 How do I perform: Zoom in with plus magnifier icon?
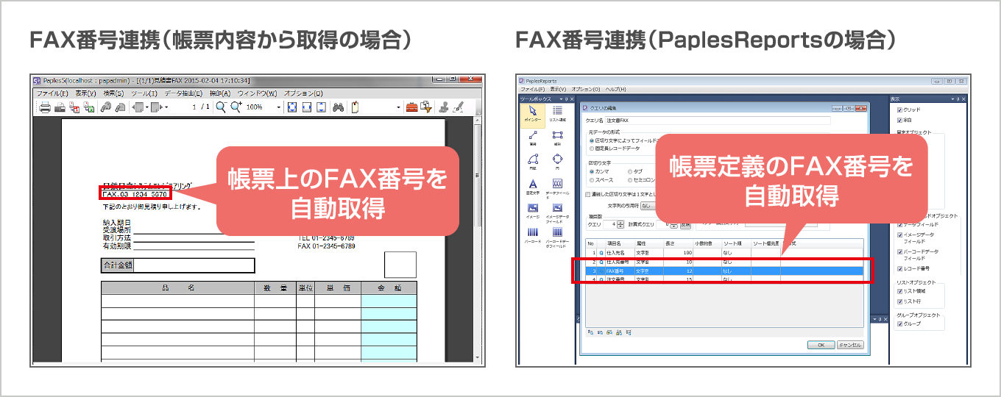pyautogui.click(x=236, y=107)
